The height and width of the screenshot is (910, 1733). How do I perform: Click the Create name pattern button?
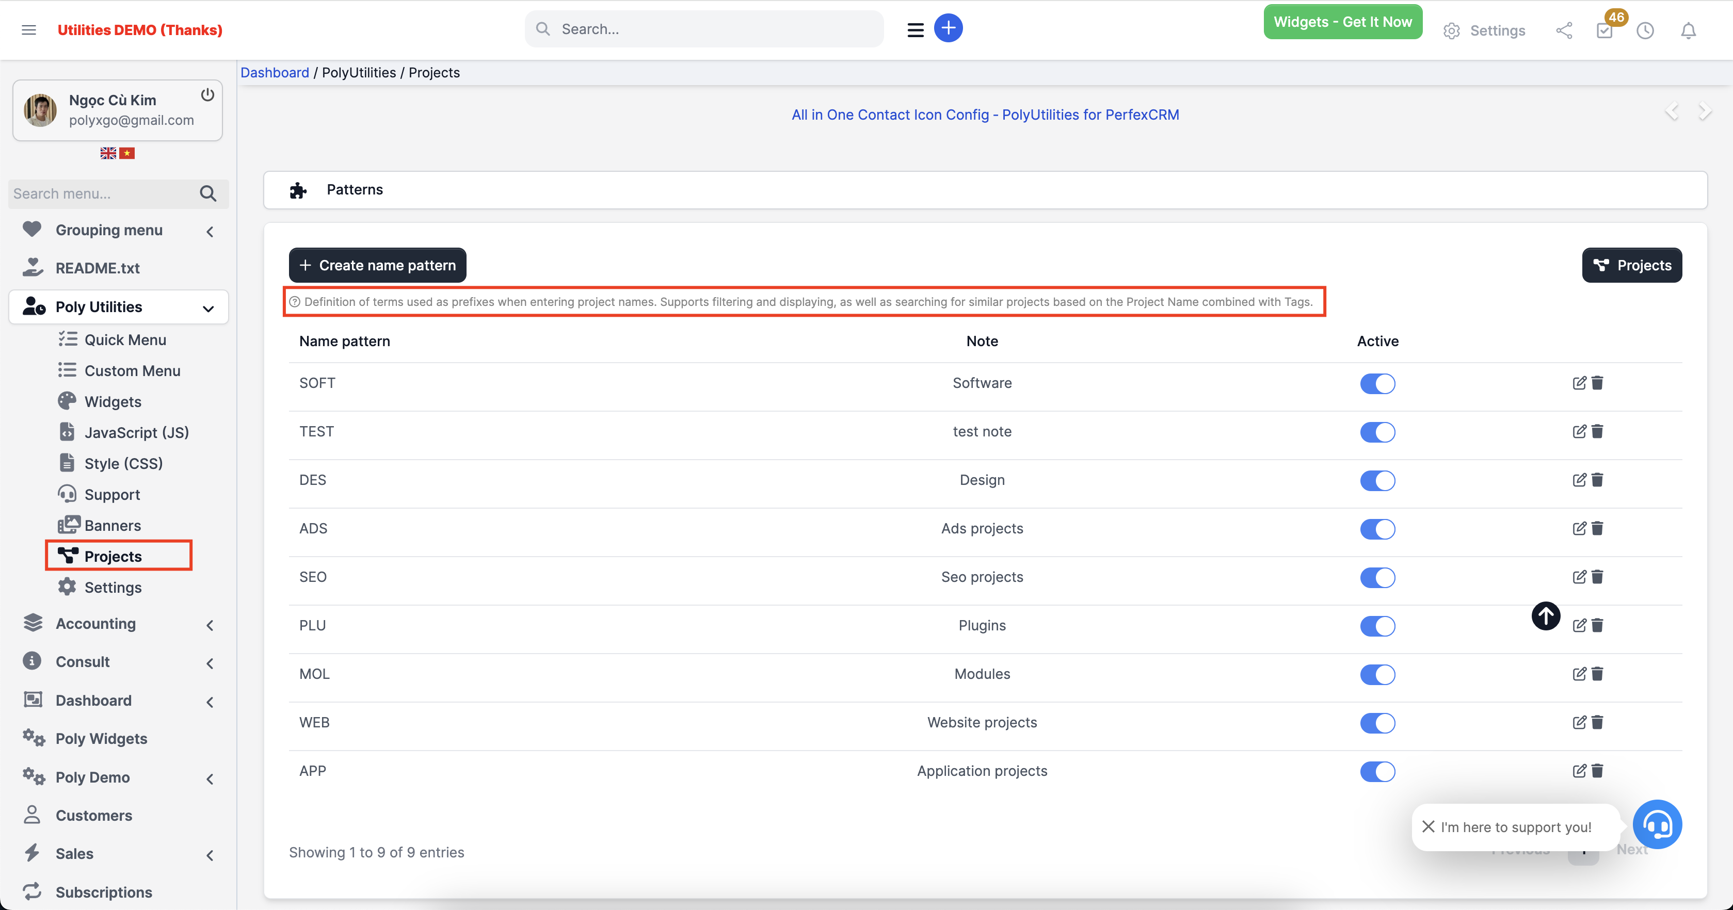click(377, 265)
